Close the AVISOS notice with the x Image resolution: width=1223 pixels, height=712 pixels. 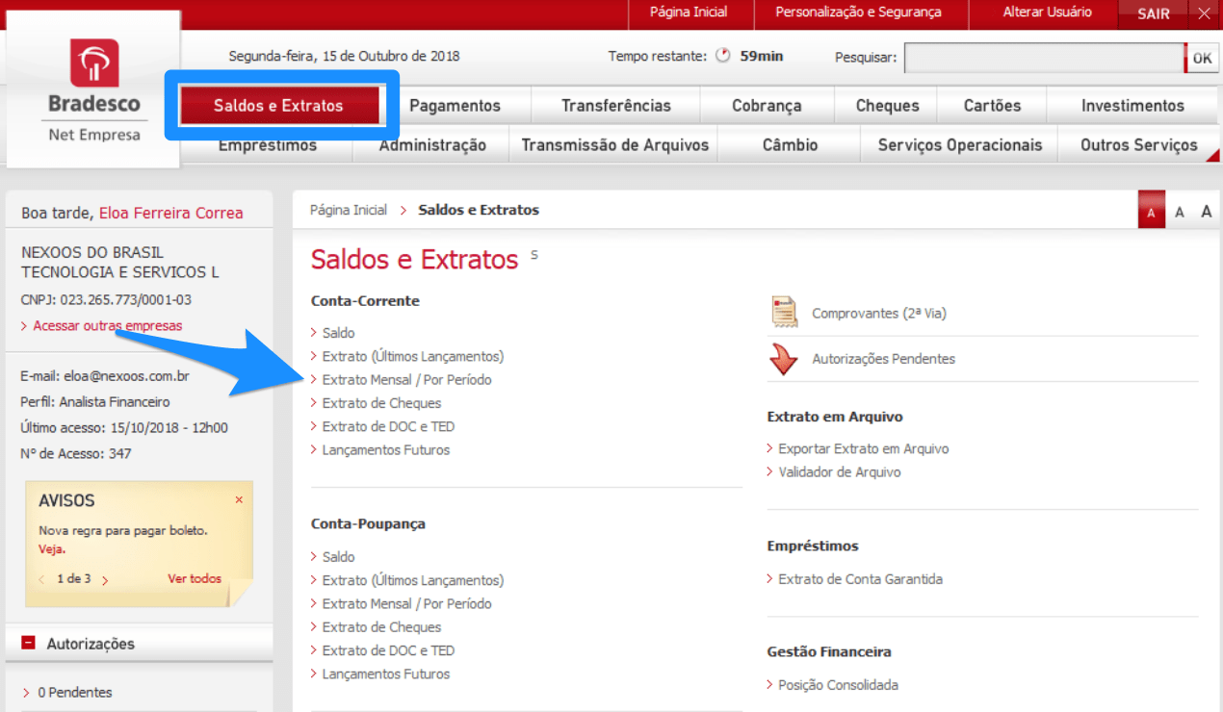[x=239, y=500]
